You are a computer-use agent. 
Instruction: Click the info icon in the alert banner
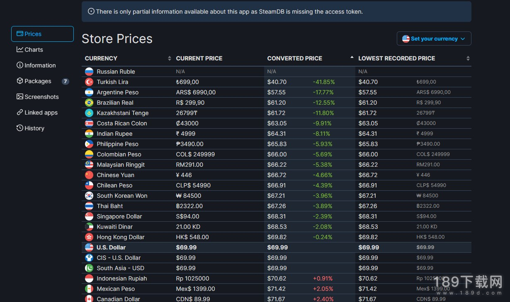(91, 12)
